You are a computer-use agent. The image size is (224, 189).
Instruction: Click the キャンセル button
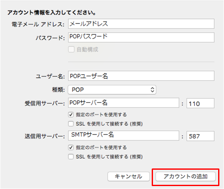coord(129,176)
